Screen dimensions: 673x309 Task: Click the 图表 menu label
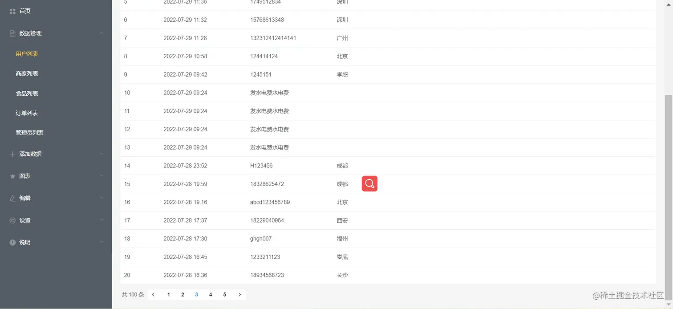25,176
